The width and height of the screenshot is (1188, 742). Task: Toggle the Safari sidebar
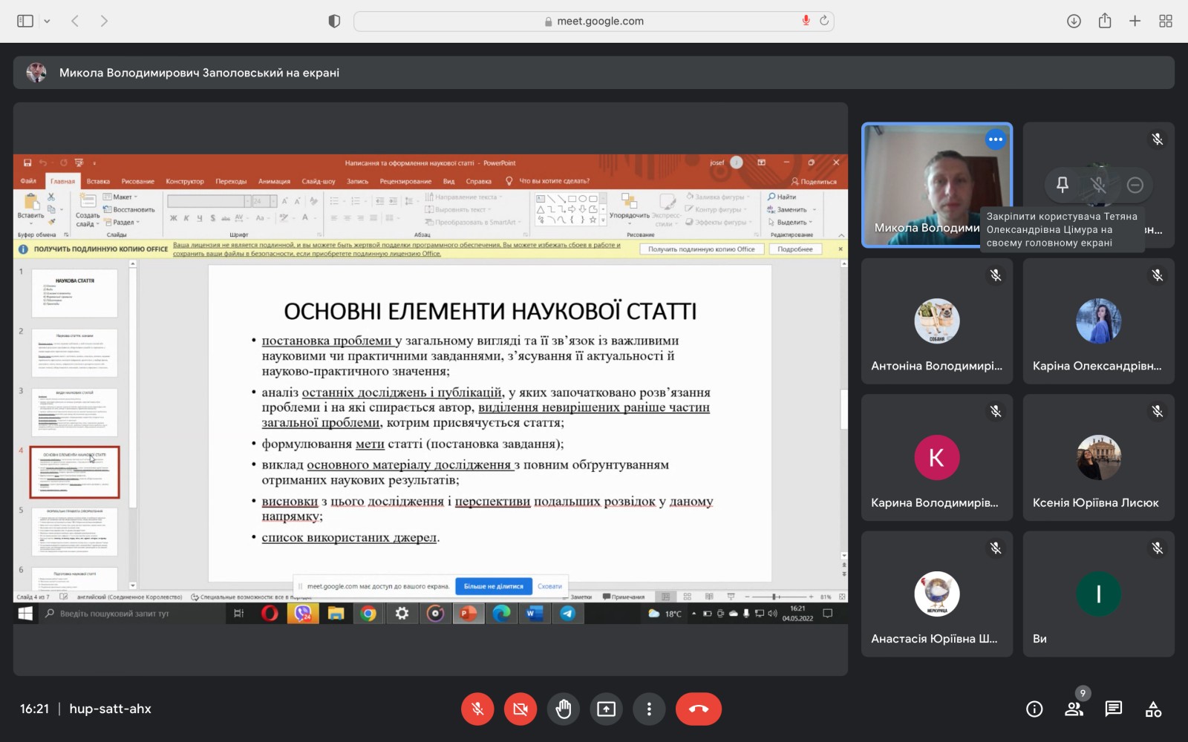25,21
